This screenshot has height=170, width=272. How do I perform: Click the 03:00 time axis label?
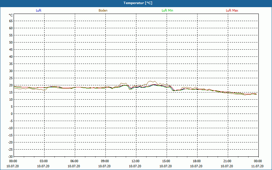pos(44,161)
